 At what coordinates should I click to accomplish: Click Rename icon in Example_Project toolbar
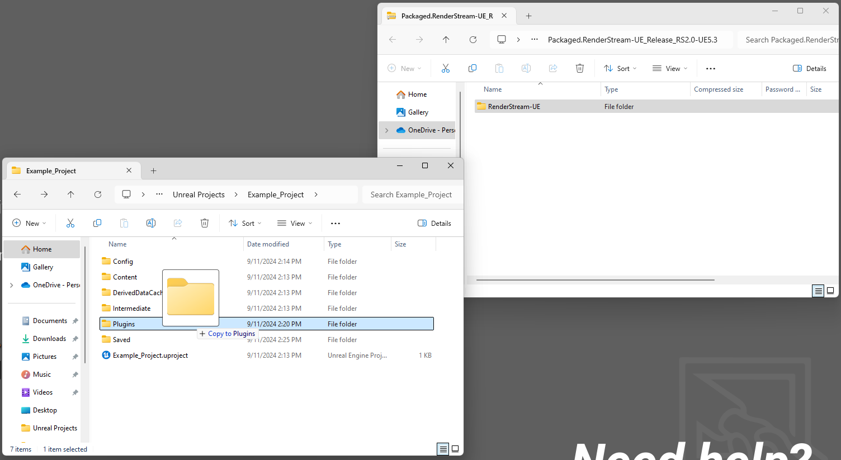tap(151, 223)
